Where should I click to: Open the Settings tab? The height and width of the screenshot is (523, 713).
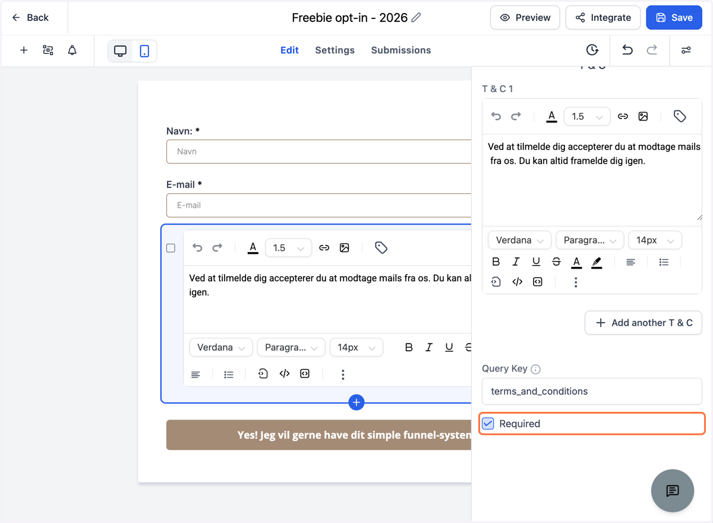335,51
